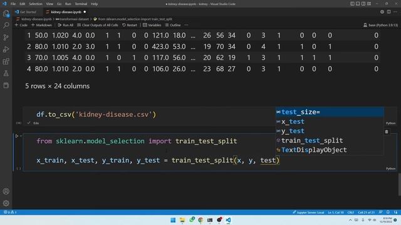Screen dimensions: 401x225
Task: Choose y_test autocomplete suggestion
Action: click(x=330, y=131)
